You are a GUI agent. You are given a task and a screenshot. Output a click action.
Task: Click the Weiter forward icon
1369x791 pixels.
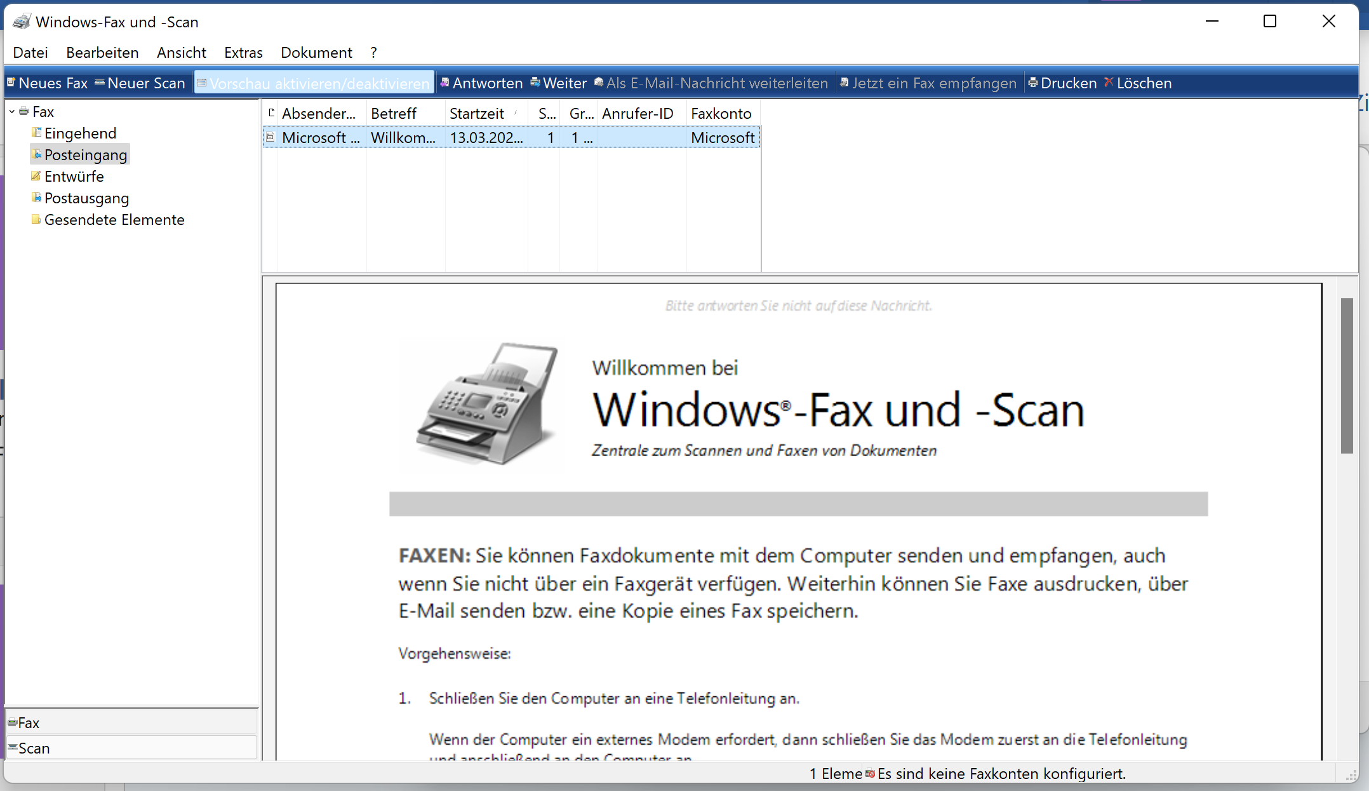(535, 83)
